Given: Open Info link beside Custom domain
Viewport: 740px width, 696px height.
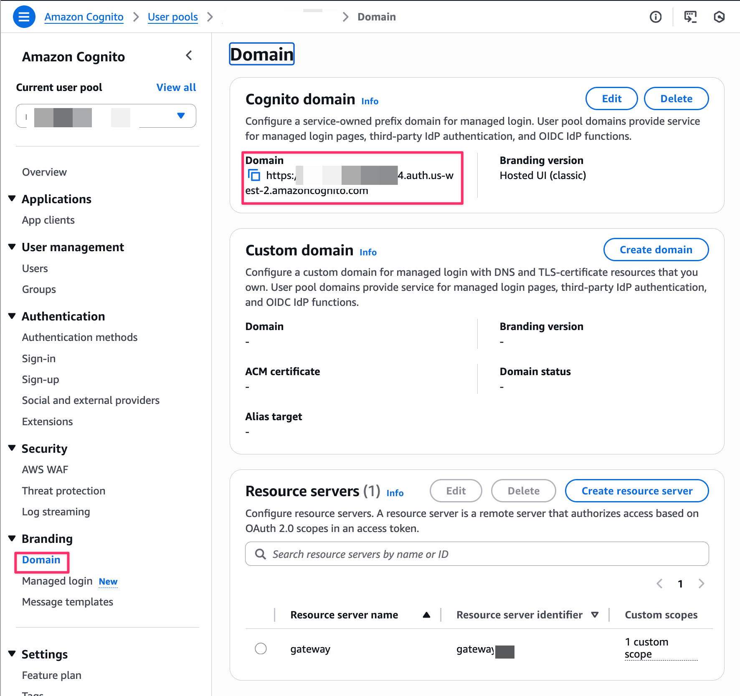Looking at the screenshot, I should coord(368,252).
